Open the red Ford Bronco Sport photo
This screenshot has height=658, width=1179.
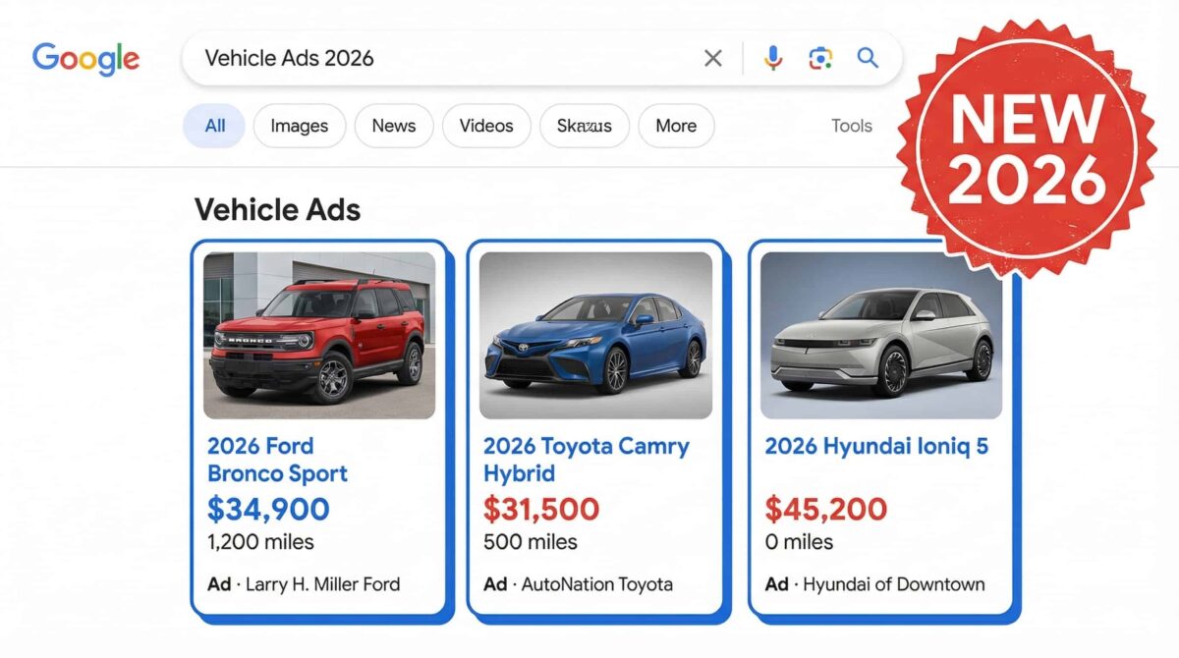pyautogui.click(x=319, y=335)
